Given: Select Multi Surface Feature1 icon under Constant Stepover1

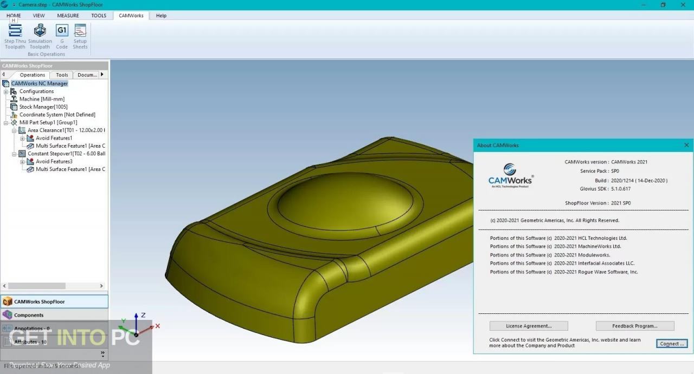Looking at the screenshot, I should 30,169.
